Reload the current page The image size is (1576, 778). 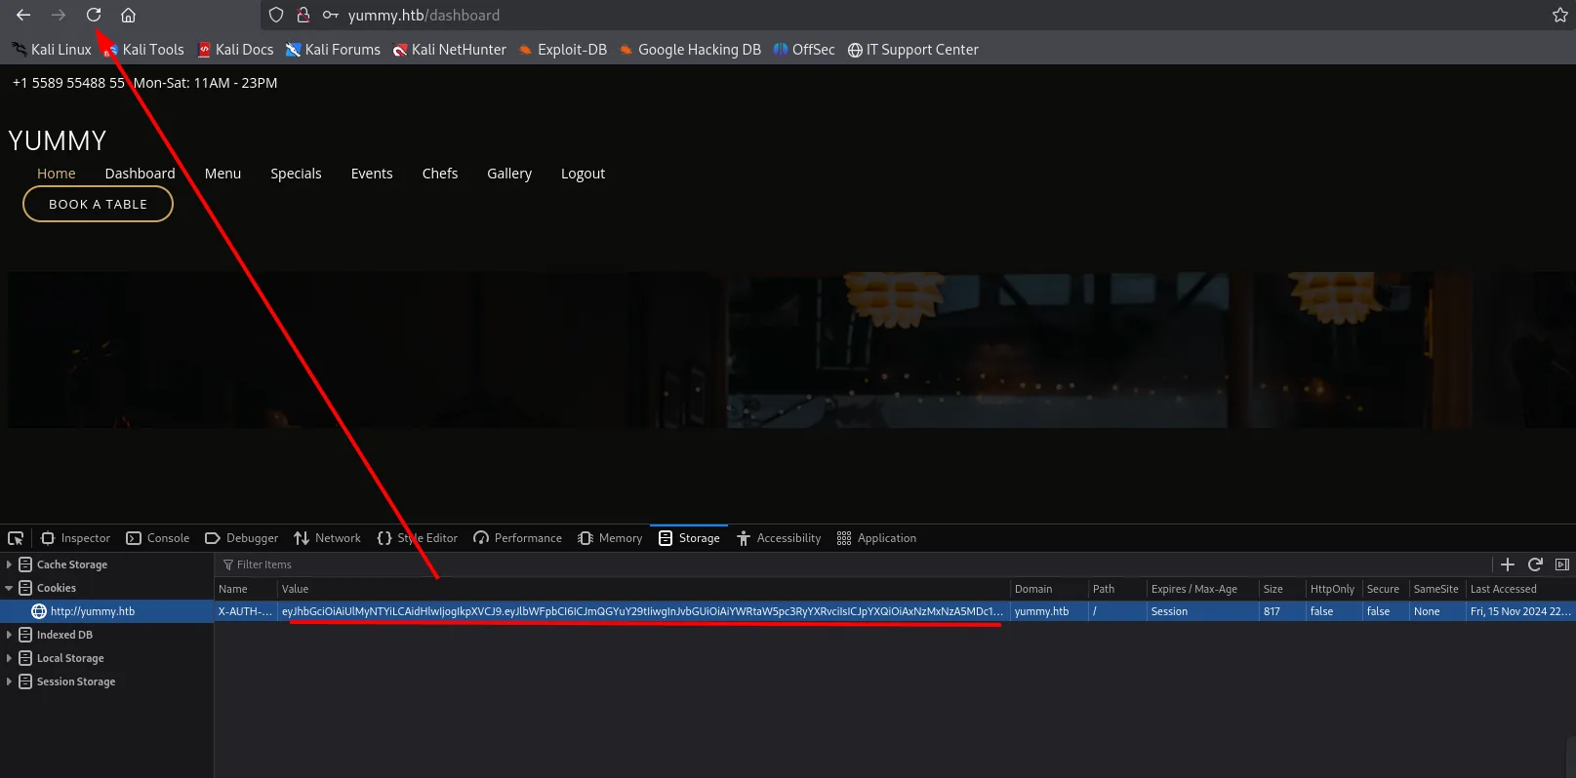94,15
